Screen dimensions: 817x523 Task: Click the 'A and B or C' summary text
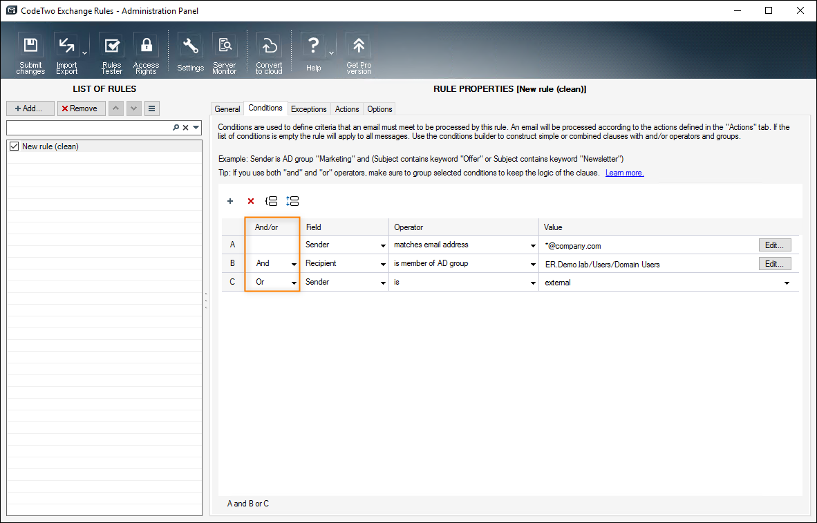click(x=248, y=504)
